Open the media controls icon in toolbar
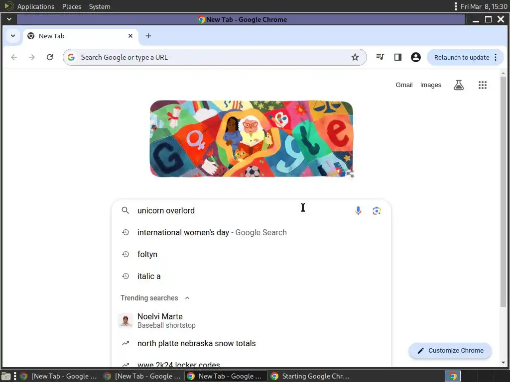Viewport: 510px width, 382px height. tap(380, 57)
